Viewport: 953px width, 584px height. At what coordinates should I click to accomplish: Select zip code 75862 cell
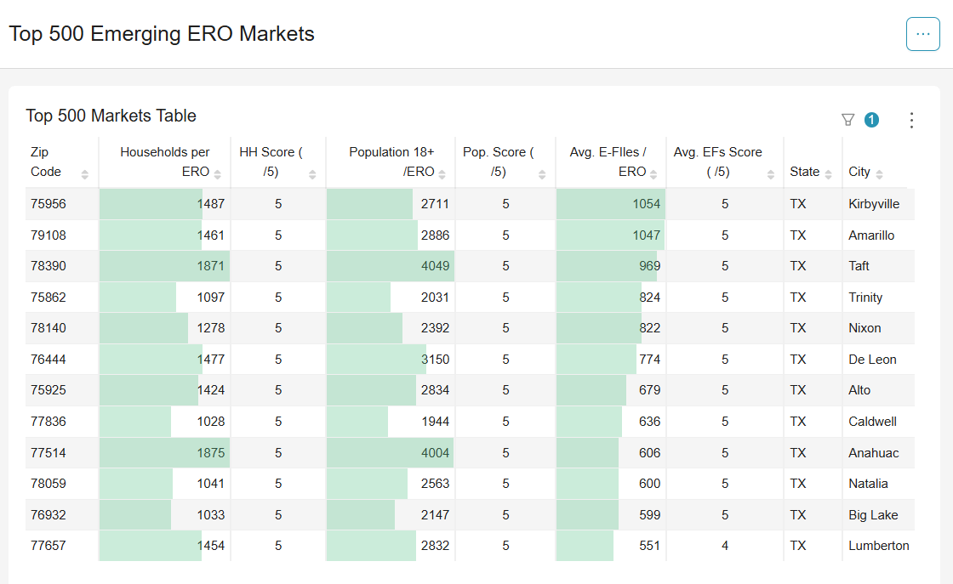click(61, 298)
